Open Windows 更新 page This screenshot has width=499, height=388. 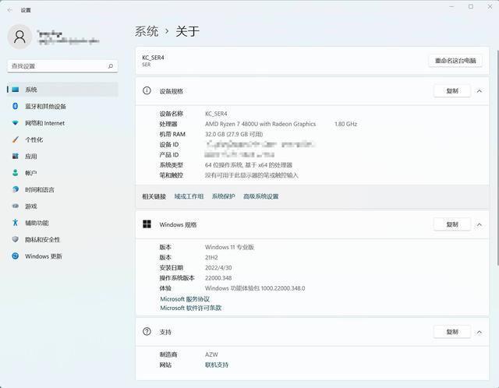click(43, 256)
